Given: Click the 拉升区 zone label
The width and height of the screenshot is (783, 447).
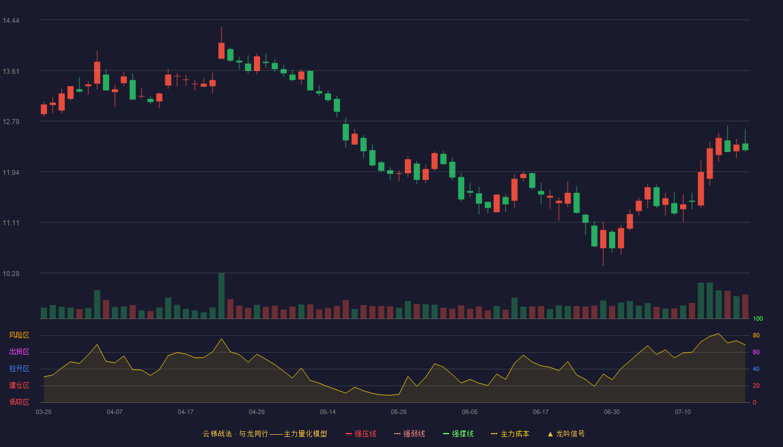Looking at the screenshot, I should (x=20, y=369).
